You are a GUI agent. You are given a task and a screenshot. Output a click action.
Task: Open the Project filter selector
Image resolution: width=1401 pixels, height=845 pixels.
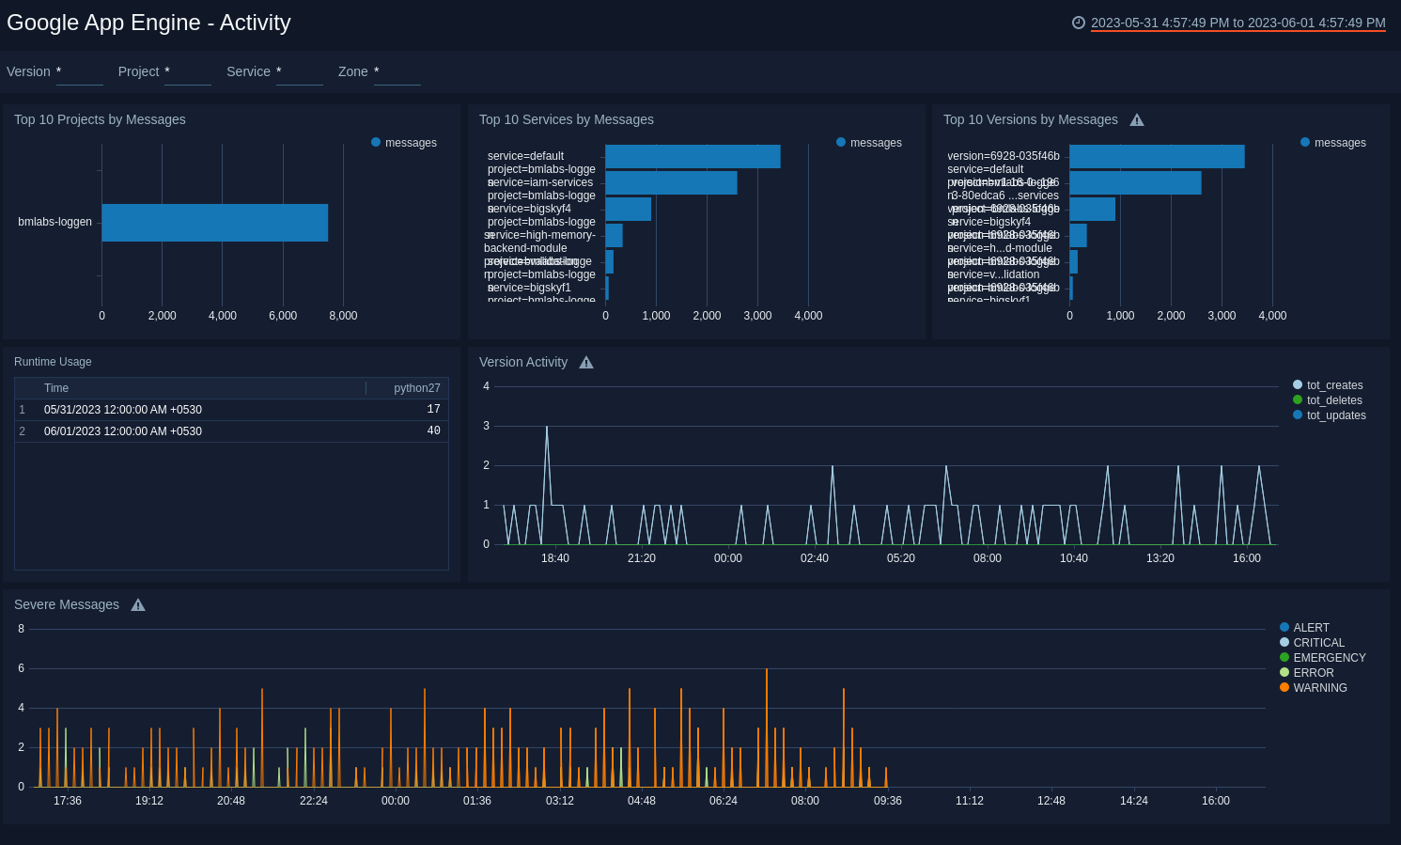point(188,71)
